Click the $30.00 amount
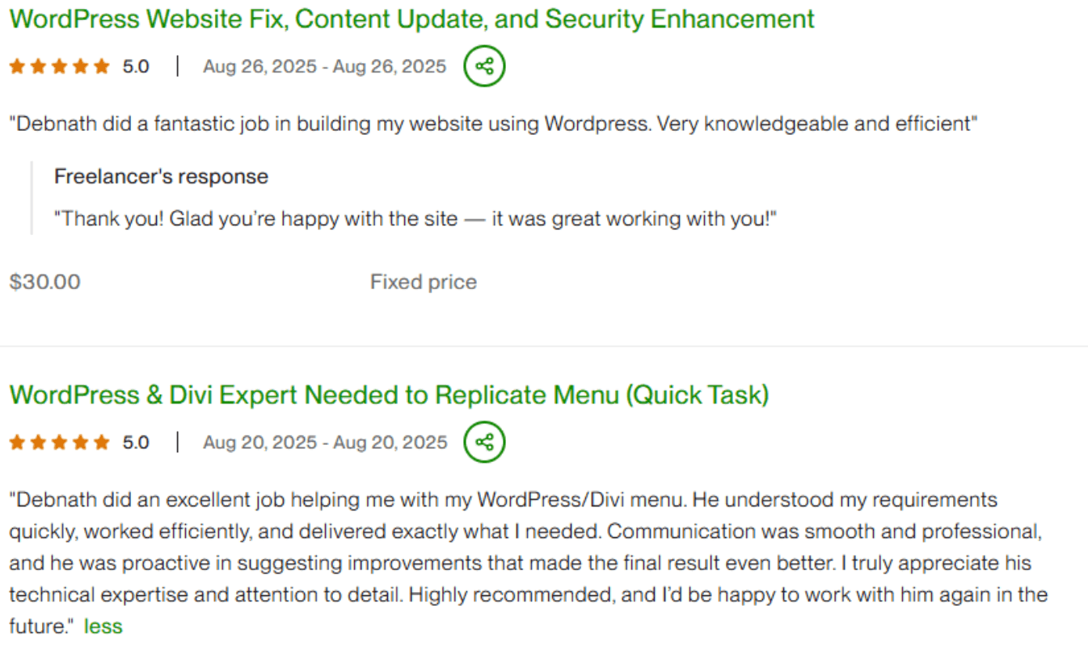Image resolution: width=1088 pixels, height=655 pixels. pos(45,282)
